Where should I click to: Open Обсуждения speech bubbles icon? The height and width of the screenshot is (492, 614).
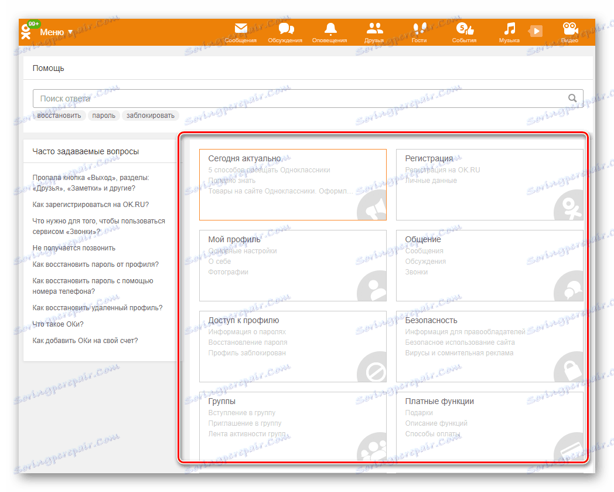(286, 29)
